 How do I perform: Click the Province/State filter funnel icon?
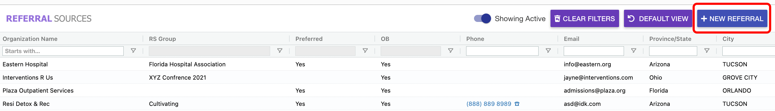click(707, 51)
